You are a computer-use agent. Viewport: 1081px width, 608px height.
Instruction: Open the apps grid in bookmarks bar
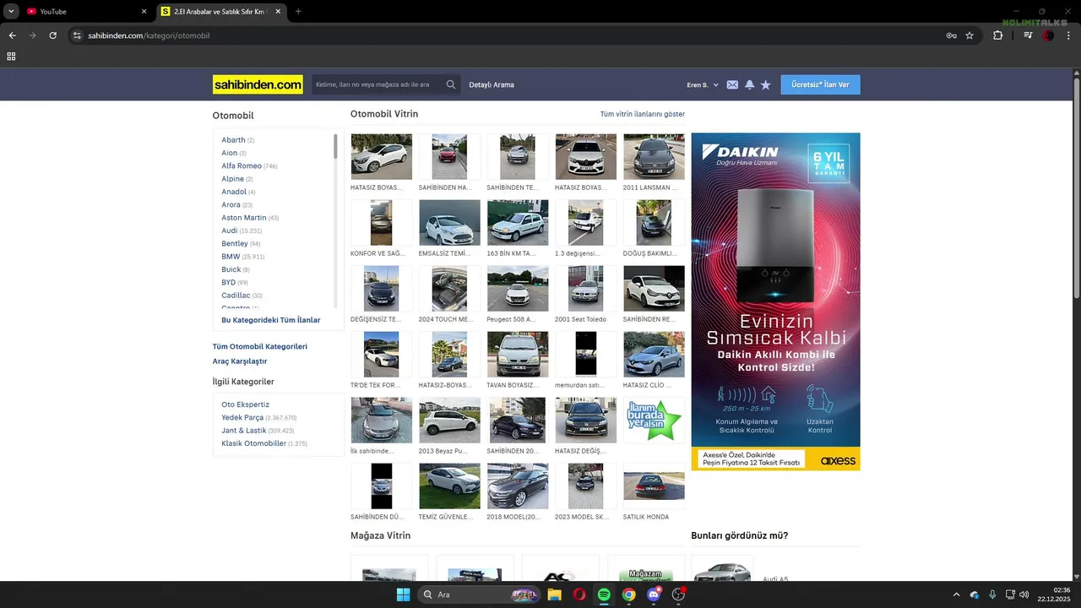[11, 57]
